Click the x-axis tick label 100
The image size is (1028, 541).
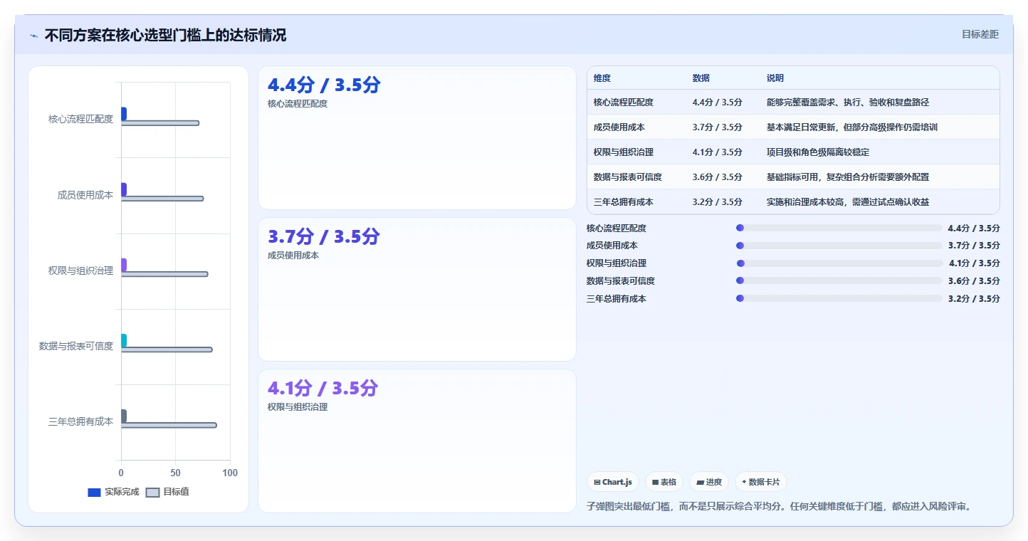click(x=230, y=473)
